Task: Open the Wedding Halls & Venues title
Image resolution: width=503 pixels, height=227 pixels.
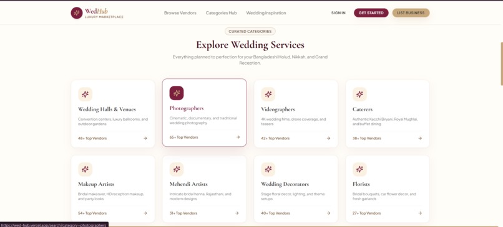Action: 107,109
